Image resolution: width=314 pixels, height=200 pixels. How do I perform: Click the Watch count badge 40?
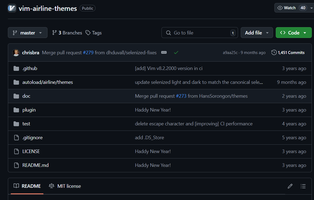(x=303, y=8)
